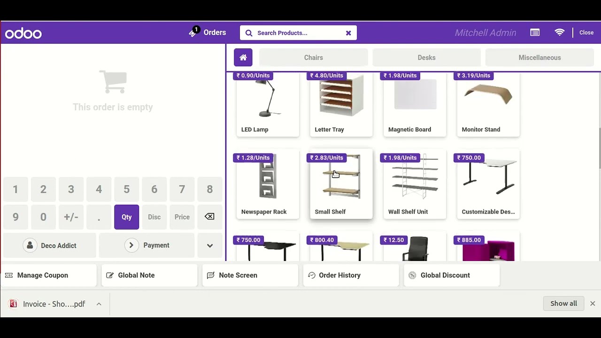Screen dimensions: 601x338
Task: Click the Deco Addict customer avatar icon
Action: pos(30,245)
